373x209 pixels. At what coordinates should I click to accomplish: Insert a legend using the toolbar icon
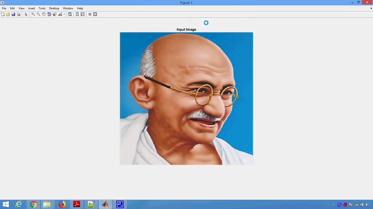point(82,14)
